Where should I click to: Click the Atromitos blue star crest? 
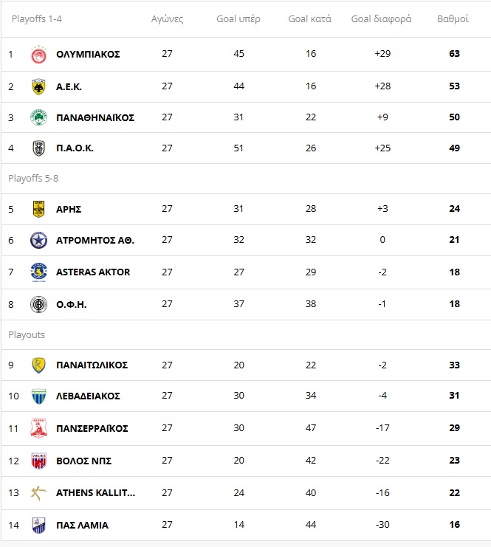(x=38, y=240)
